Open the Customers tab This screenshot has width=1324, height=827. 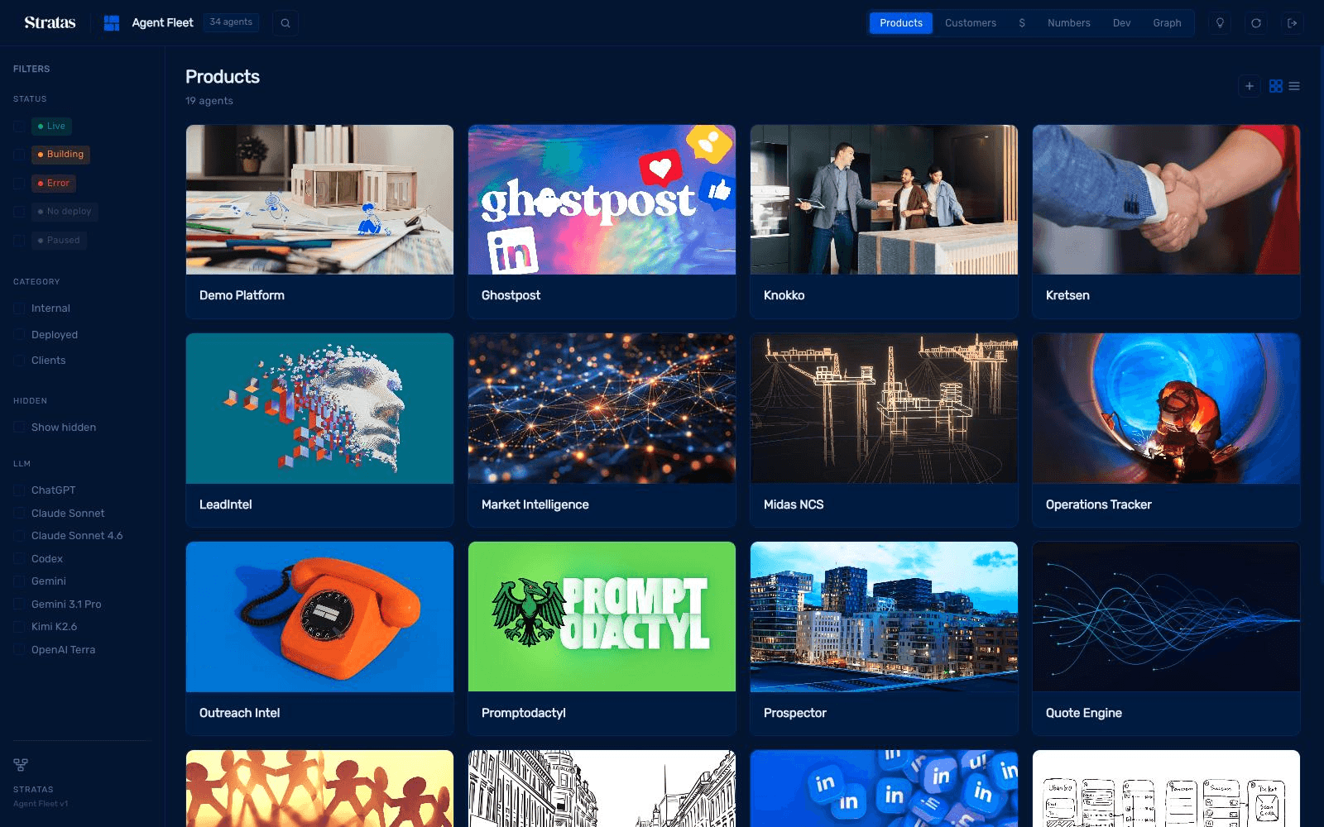point(971,23)
